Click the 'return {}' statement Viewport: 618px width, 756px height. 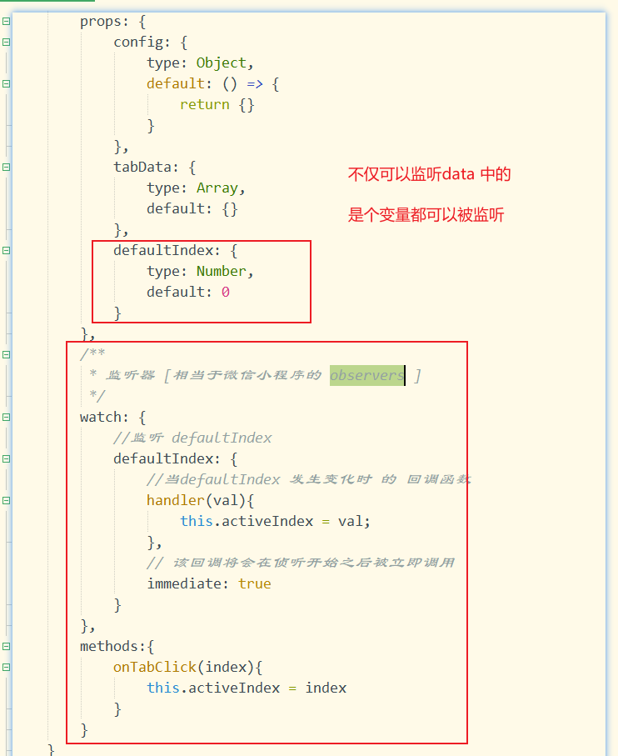217,105
